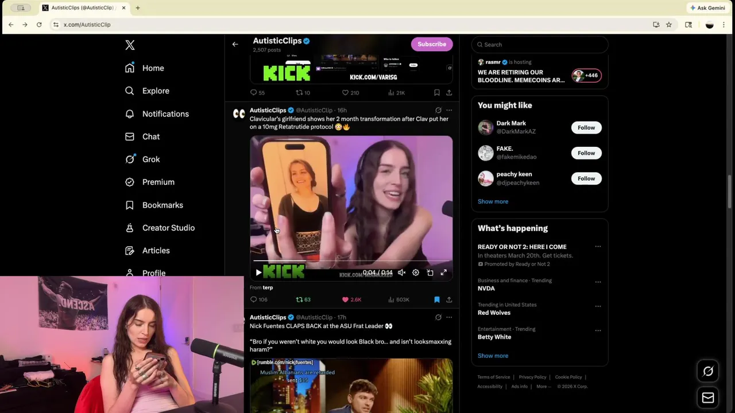Expand the More footer menu
The height and width of the screenshot is (413, 735).
tap(543, 387)
